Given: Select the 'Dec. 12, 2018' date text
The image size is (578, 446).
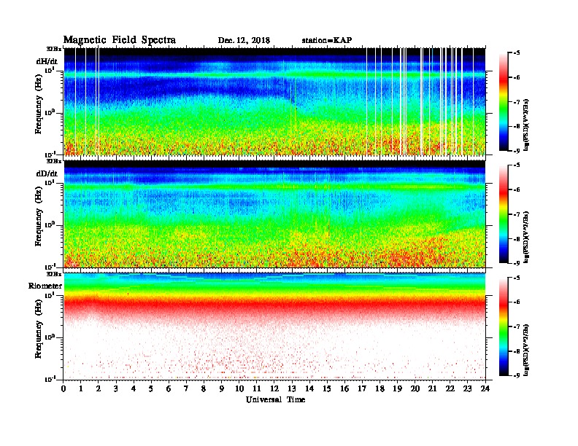Looking at the screenshot, I should coord(244,40).
